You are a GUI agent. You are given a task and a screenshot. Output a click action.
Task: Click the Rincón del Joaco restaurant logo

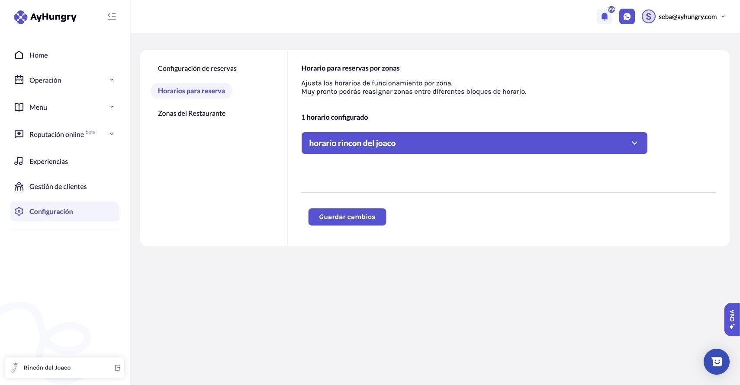tap(15, 368)
